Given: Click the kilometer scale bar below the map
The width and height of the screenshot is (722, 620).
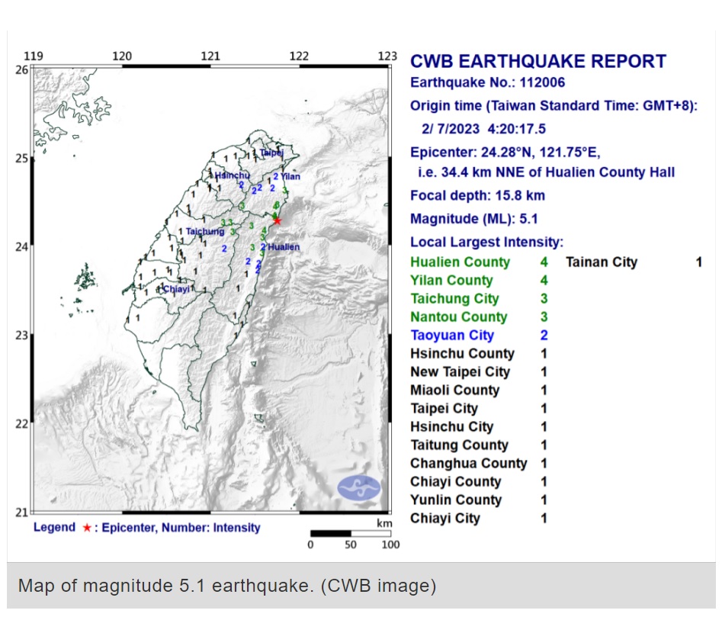Looking at the screenshot, I should click(350, 534).
